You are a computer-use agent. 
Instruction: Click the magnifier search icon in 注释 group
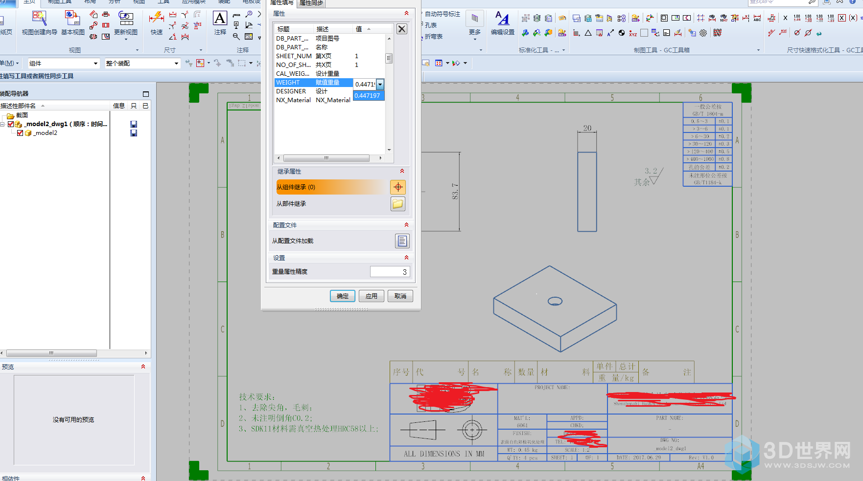tap(236, 36)
